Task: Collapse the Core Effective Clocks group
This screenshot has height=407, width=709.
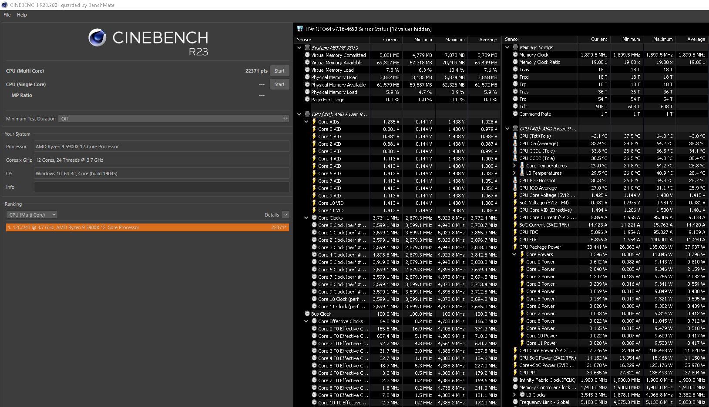Action: (x=306, y=321)
